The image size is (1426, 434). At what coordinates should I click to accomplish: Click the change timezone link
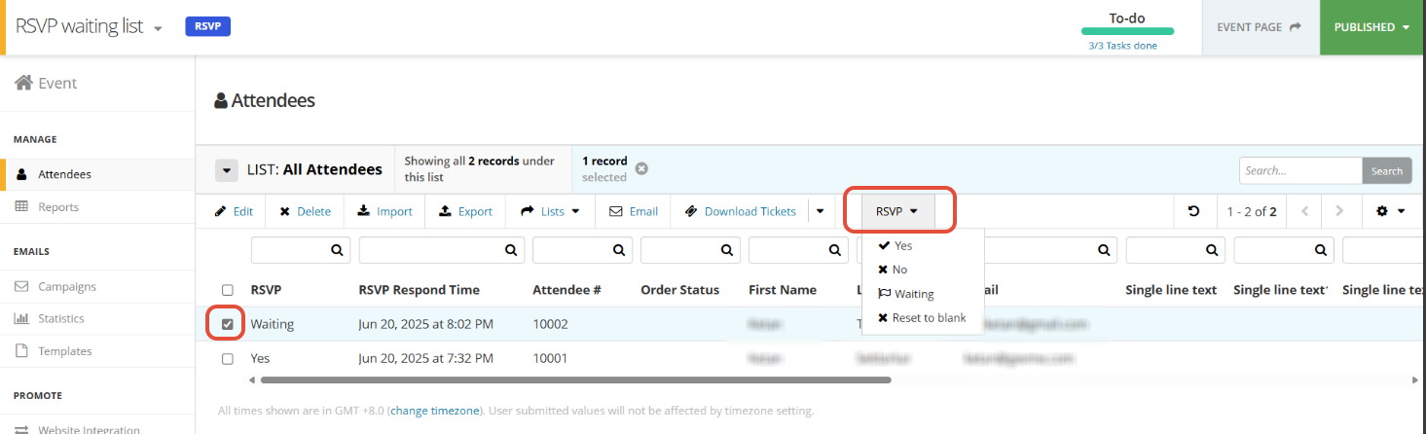tap(435, 411)
